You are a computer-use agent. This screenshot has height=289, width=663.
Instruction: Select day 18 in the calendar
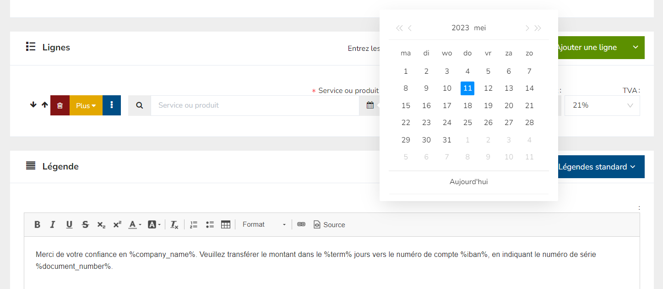tap(467, 106)
